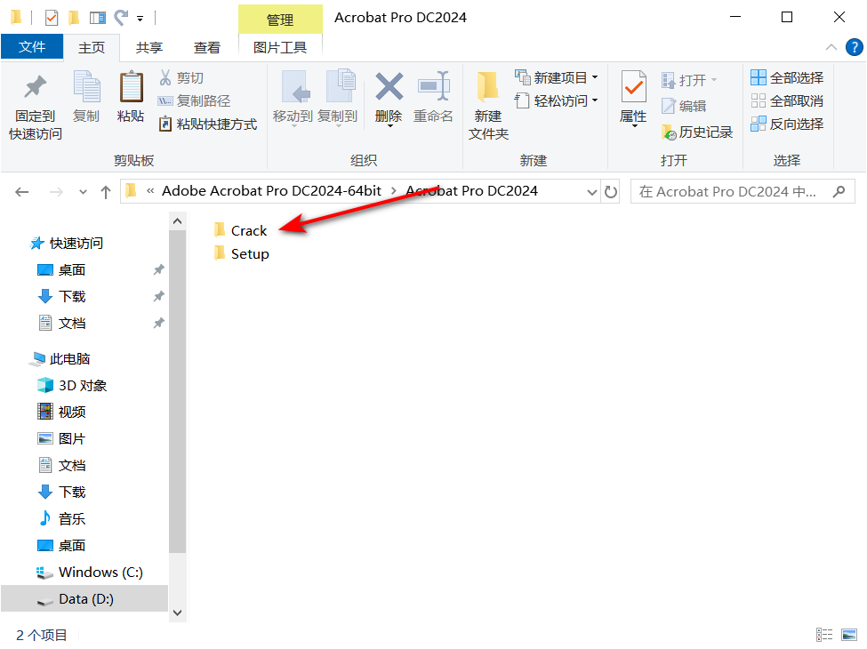Open Customize Quick Access Toolbar dropdown

click(140, 19)
